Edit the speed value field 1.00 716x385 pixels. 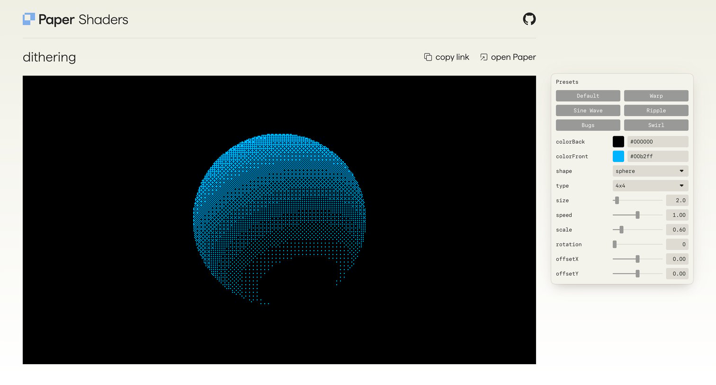pos(677,215)
